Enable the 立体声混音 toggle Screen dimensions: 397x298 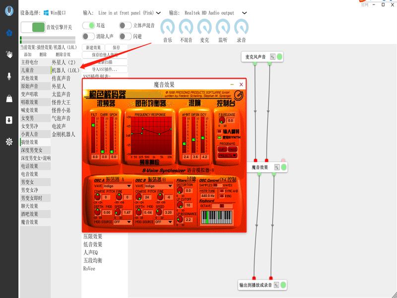126,25
